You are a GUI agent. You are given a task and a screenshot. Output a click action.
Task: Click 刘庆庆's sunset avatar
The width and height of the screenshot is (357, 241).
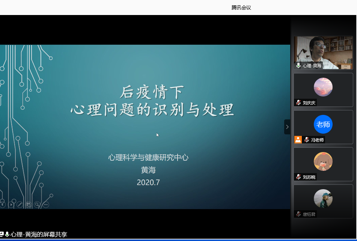(323, 87)
